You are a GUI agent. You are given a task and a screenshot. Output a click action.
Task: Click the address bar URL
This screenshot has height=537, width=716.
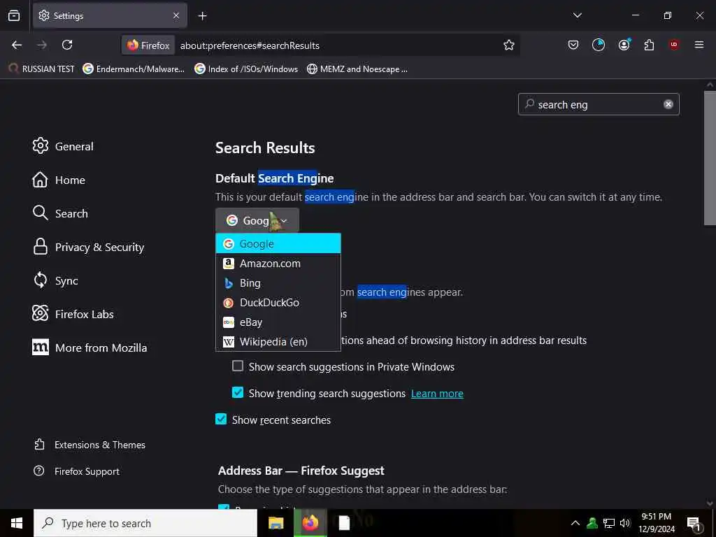[250, 45]
